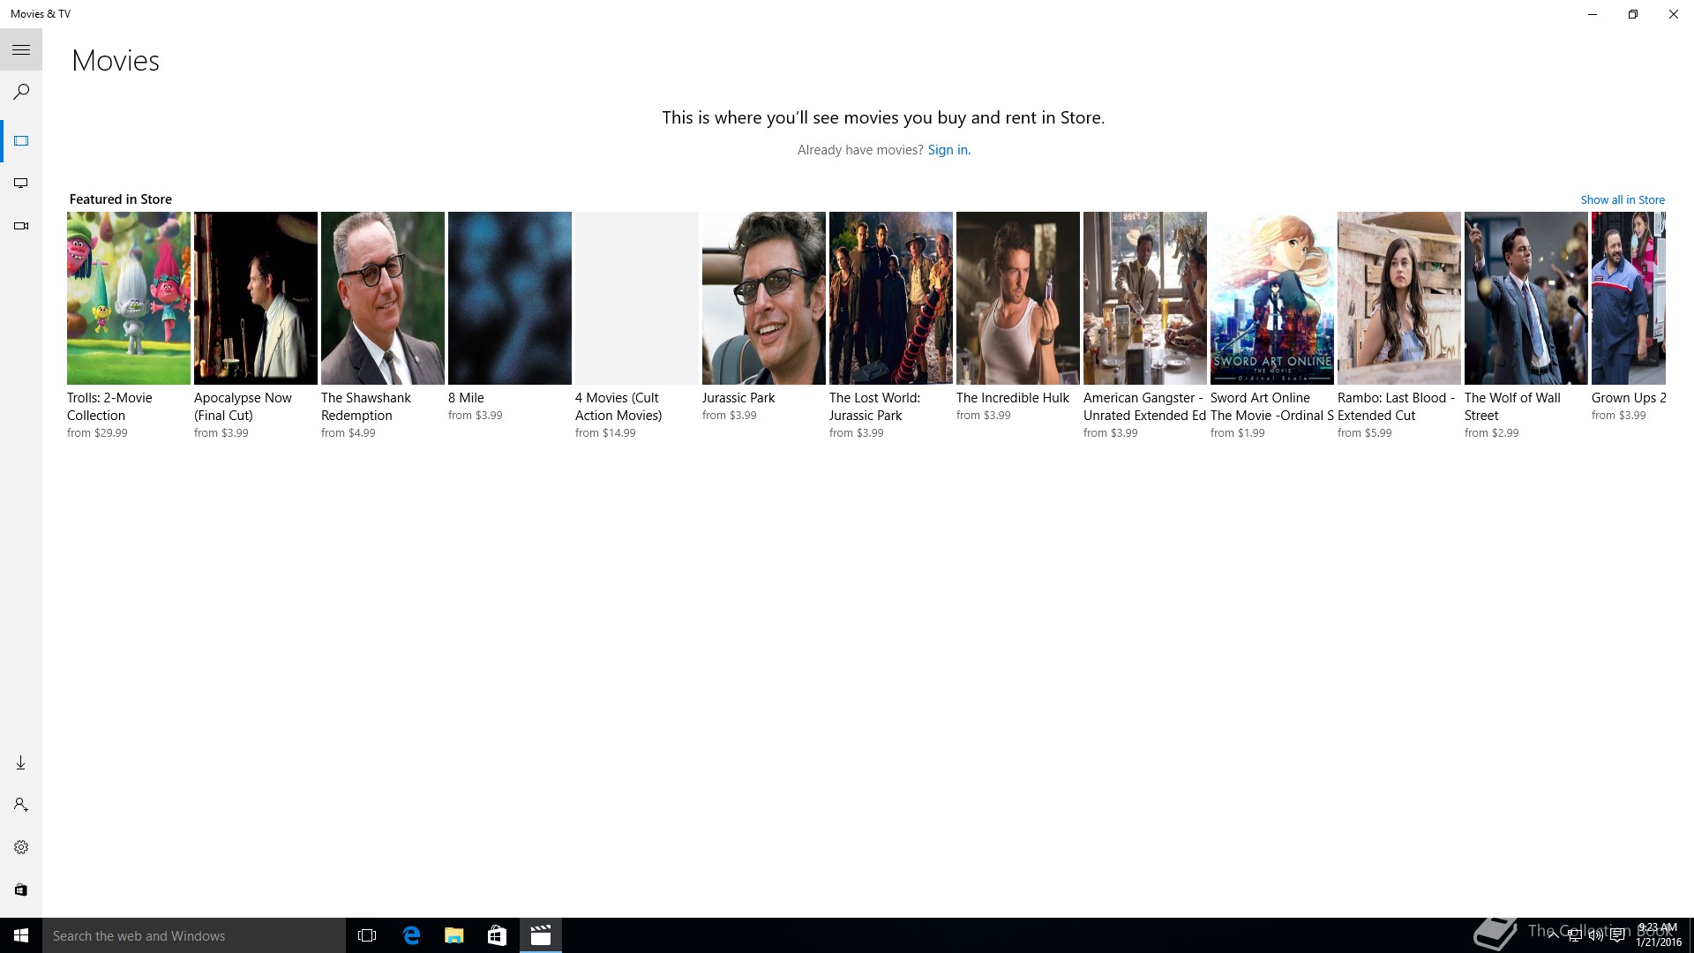
Task: Click the Windows Start button
Action: click(21, 935)
